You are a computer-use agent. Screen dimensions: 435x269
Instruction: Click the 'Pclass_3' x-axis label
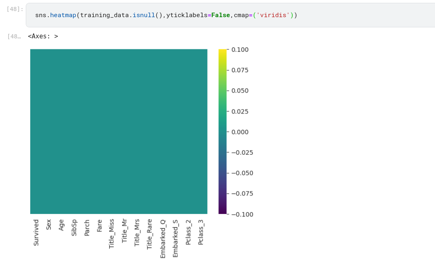coord(201,232)
